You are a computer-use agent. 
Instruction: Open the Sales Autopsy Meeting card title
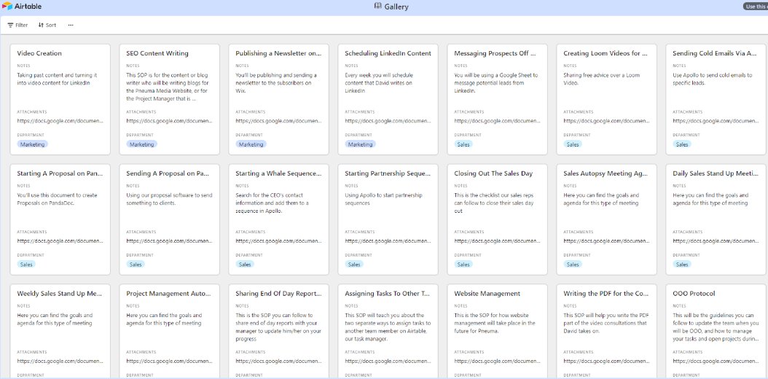[606, 173]
